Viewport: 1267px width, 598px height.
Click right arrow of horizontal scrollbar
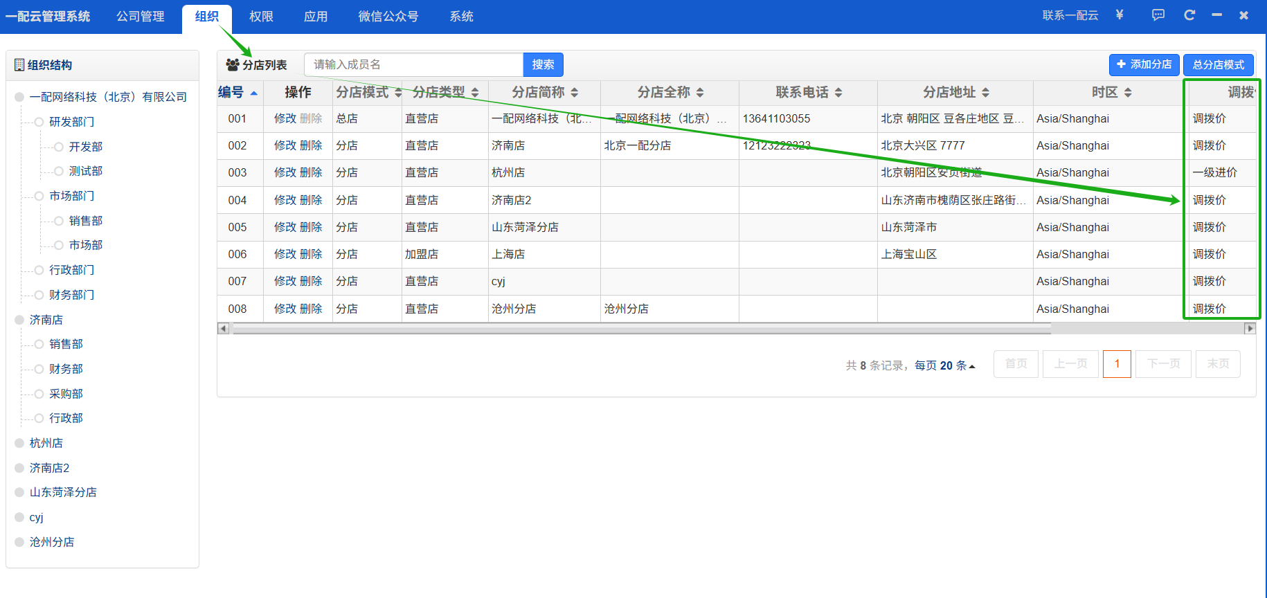1250,328
